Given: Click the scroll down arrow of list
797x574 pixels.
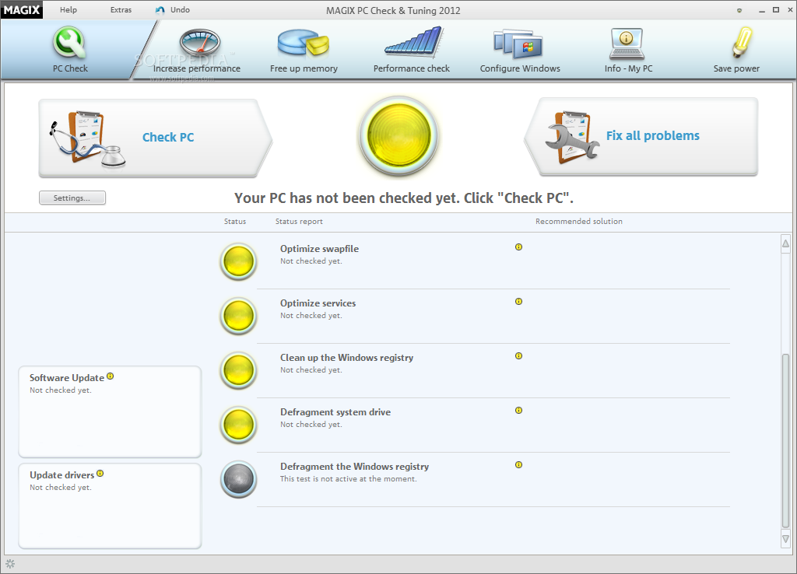Looking at the screenshot, I should 786,539.
